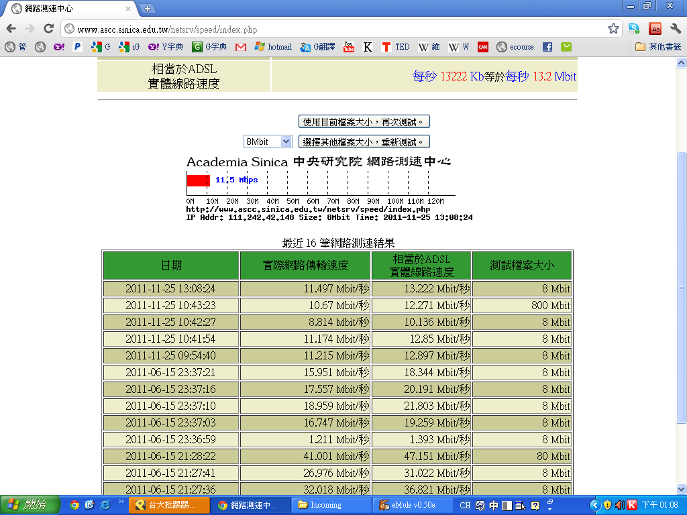Open the CNN bookmark
Screen dimensions: 687x515
coord(482,47)
